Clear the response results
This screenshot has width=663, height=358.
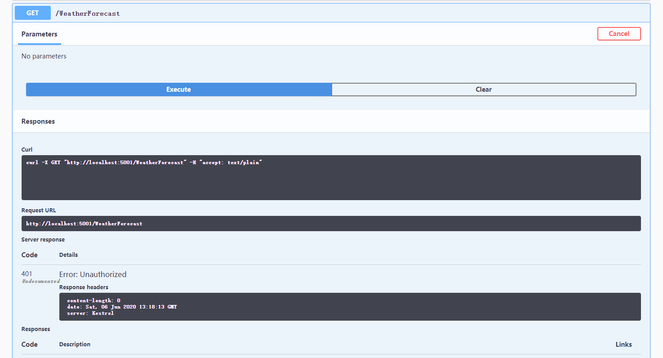pos(484,89)
